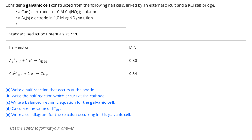Viewport: 252px width, 140px height.
Task: Click the 0.34 potential value cell
Action: (x=186, y=74)
